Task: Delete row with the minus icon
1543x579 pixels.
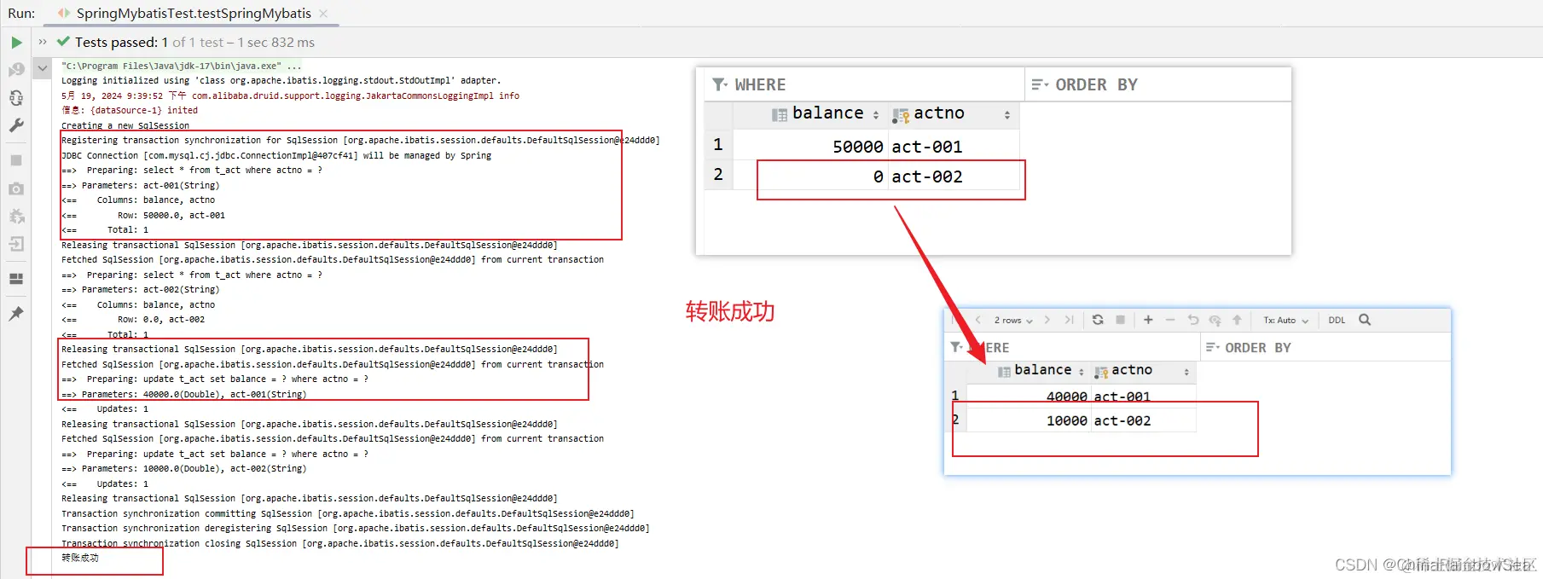Action: pyautogui.click(x=1170, y=320)
